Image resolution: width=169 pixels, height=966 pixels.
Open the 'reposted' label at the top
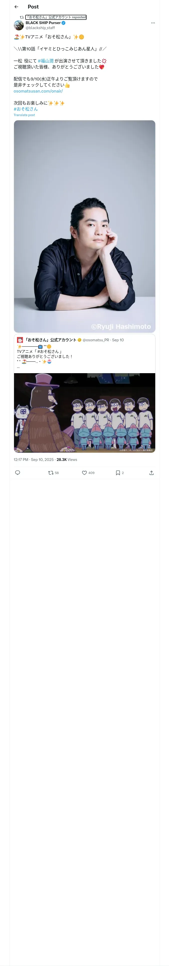(x=56, y=17)
